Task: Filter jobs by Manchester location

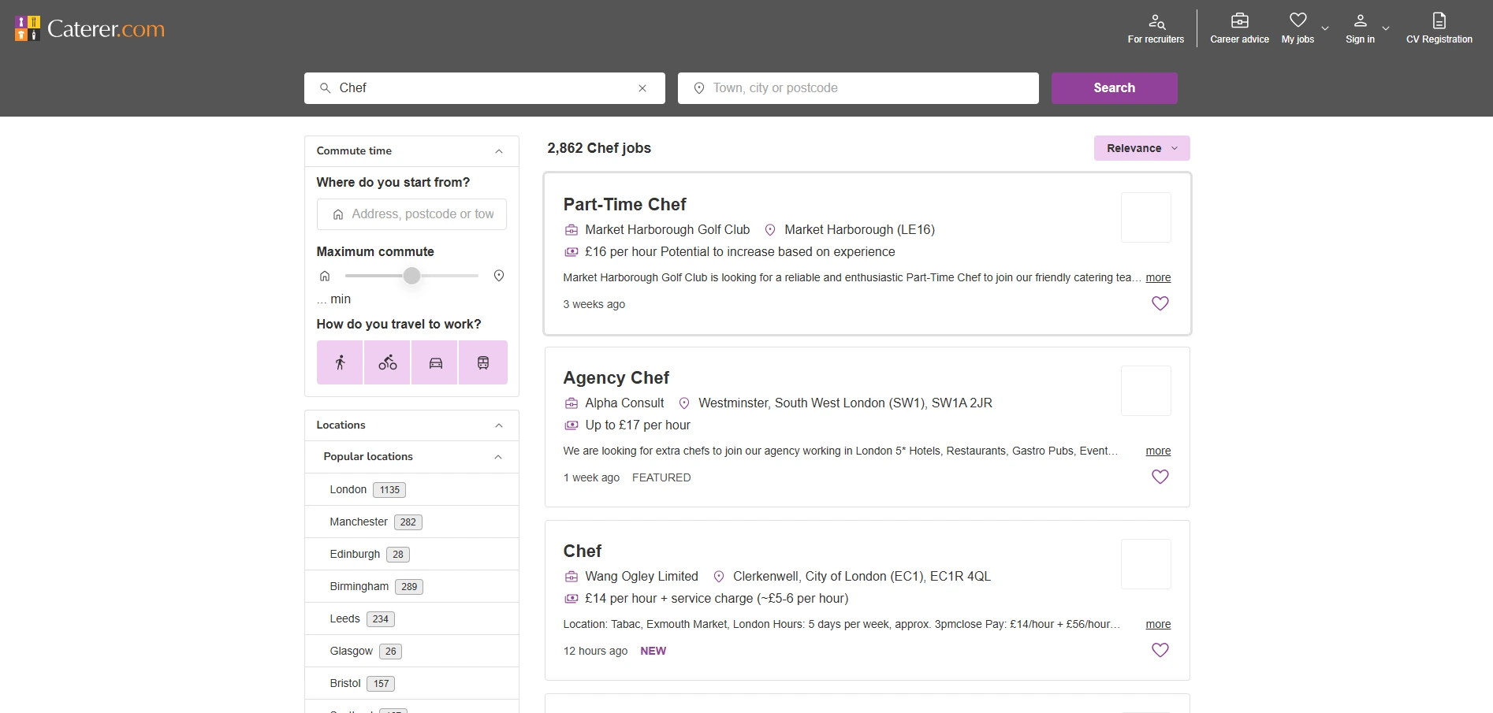Action: (x=411, y=522)
